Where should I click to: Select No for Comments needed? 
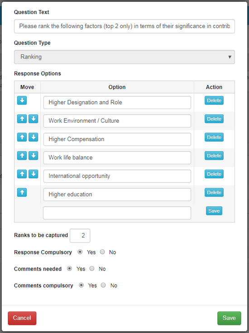tap(92, 268)
